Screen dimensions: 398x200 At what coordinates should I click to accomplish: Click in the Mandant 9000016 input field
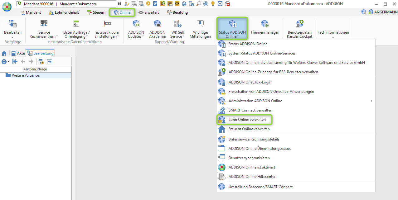[69, 4]
